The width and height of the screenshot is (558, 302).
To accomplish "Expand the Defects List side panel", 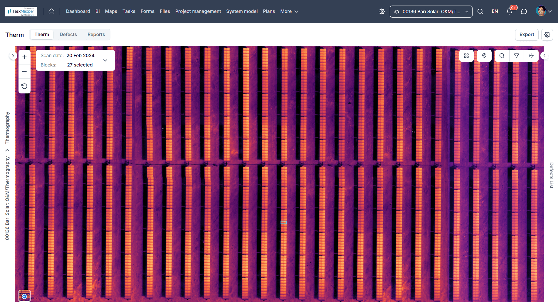I will pyautogui.click(x=544, y=55).
